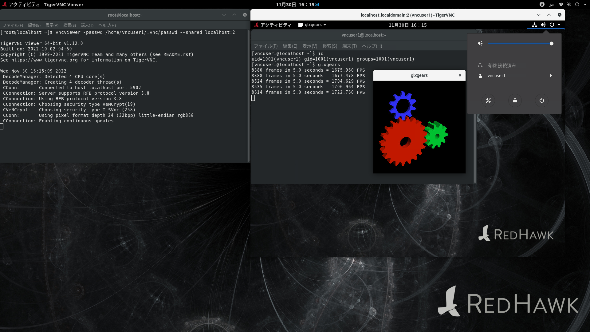Click the vncviewer command line in root terminal

[118, 32]
